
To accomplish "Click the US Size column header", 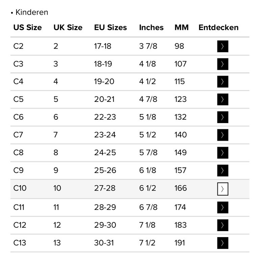I will (28, 28).
